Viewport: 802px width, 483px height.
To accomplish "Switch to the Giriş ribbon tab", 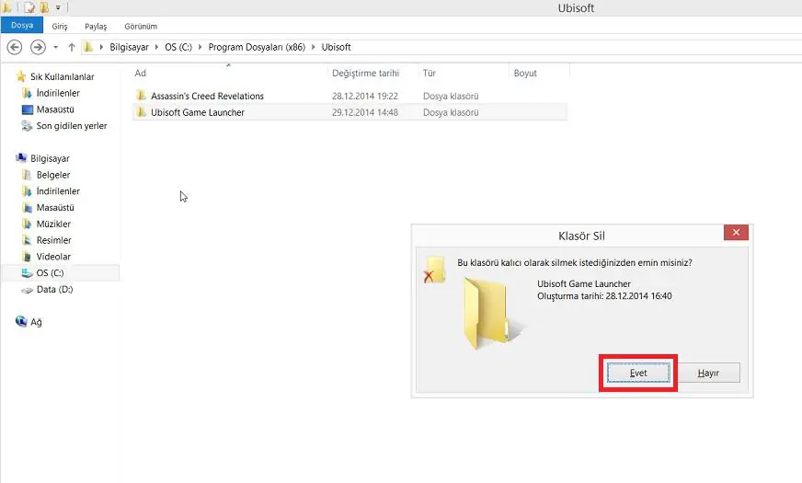I will pyautogui.click(x=60, y=26).
